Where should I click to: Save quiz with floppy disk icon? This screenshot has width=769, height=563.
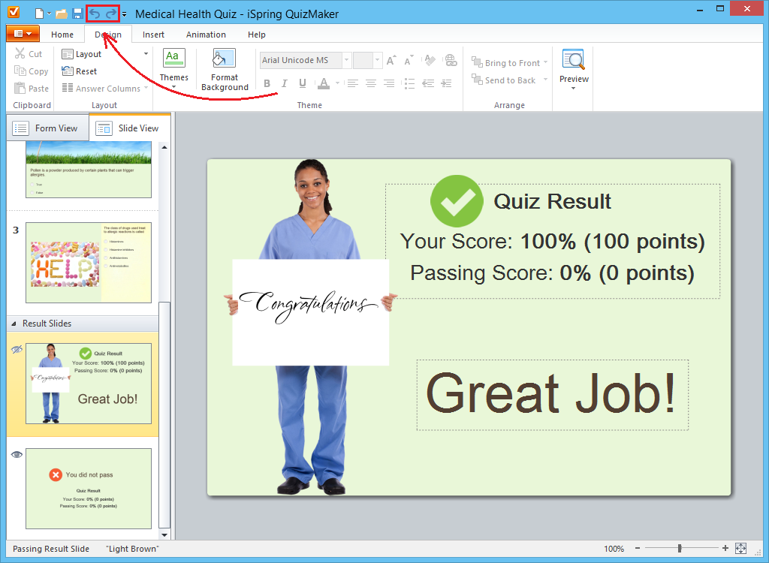(77, 14)
